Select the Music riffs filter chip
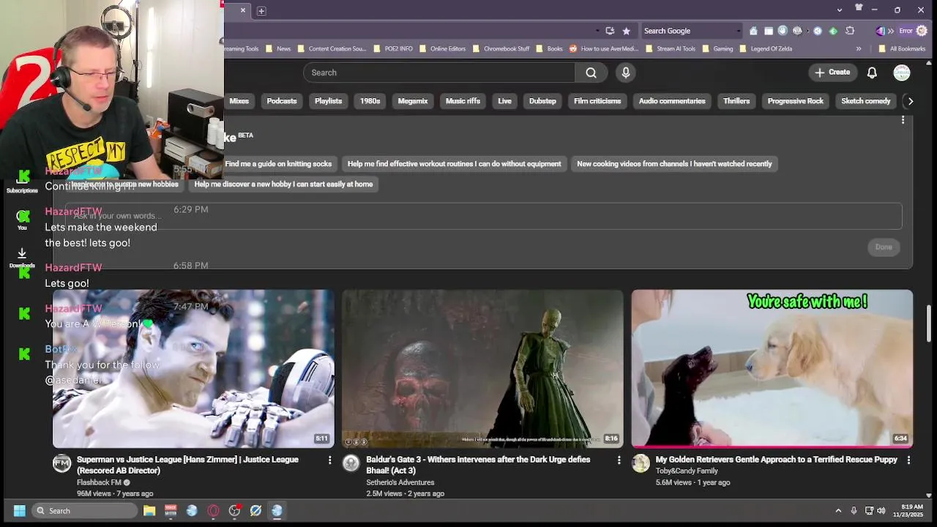Image resolution: width=937 pixels, height=527 pixels. (x=463, y=101)
